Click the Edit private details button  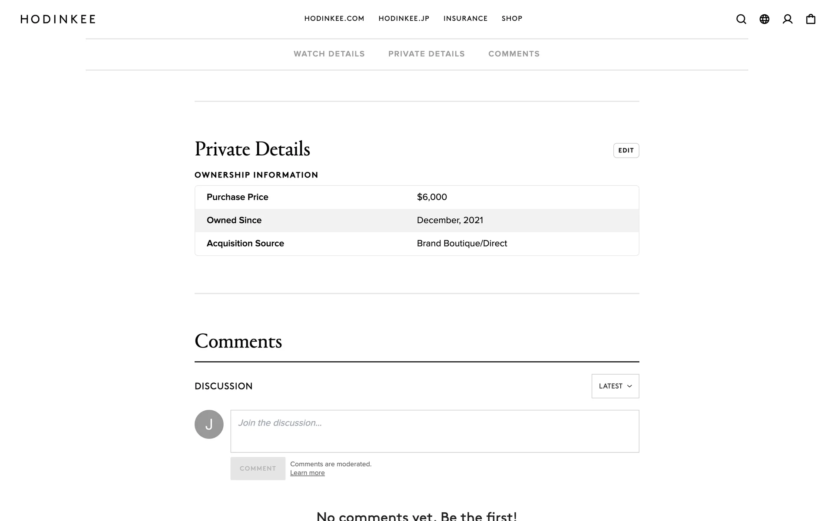[626, 150]
